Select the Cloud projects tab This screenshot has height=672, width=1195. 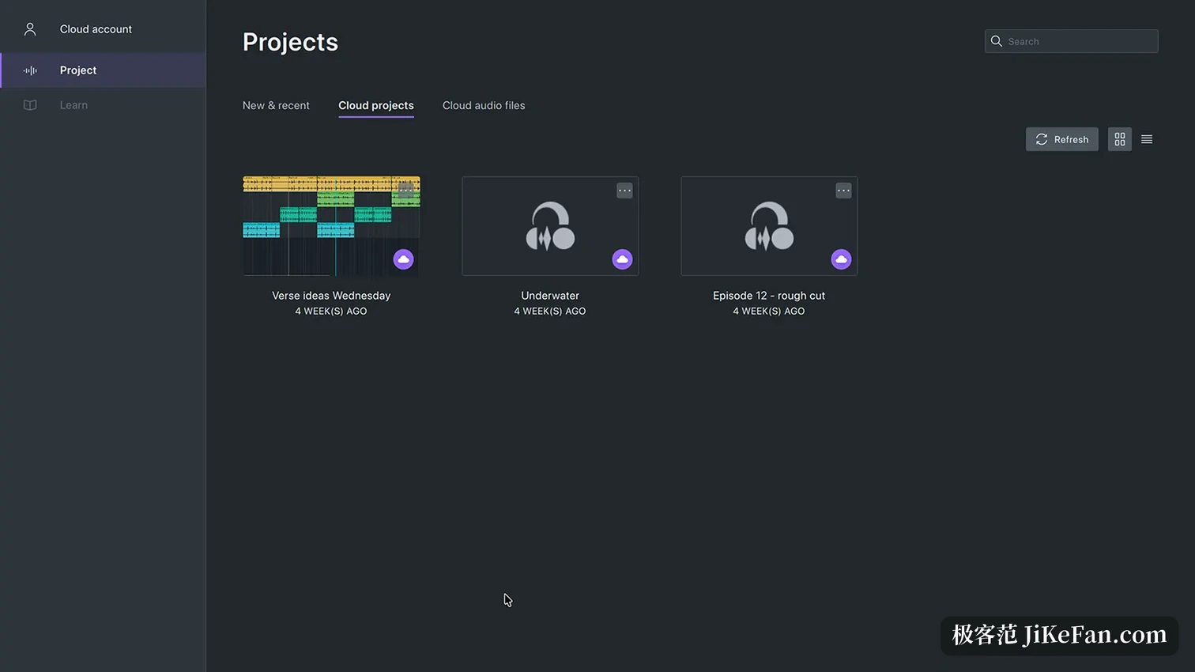coord(376,105)
